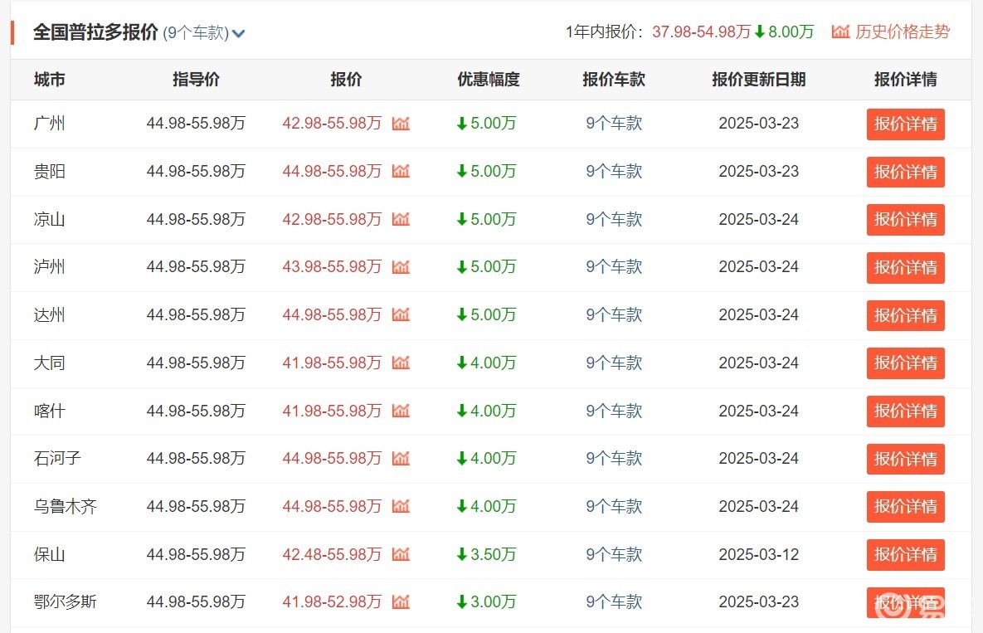Open price trend chart icon for 泸州
Screen dimensions: 983x633
coord(401,267)
